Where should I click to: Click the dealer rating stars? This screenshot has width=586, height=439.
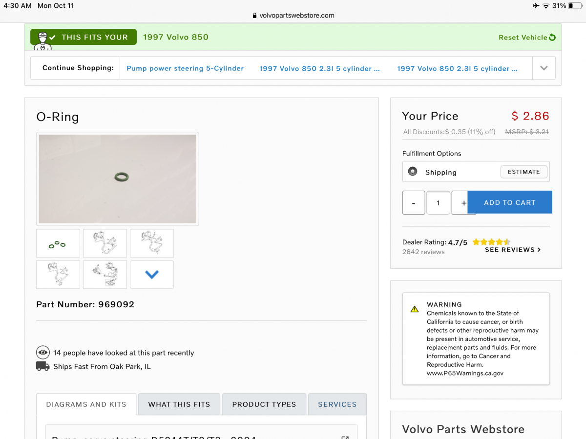491,242
